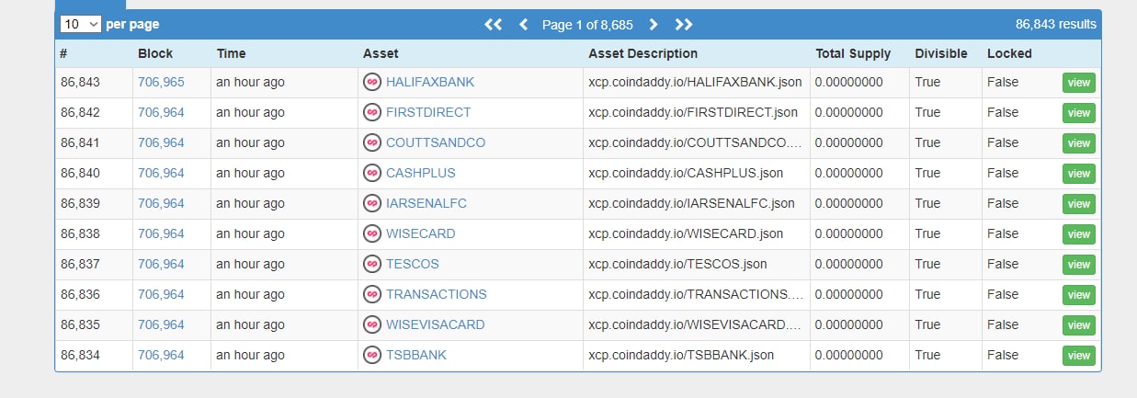View the FIRSTDIRECT issuance
This screenshot has height=398, width=1137.
click(x=1079, y=113)
